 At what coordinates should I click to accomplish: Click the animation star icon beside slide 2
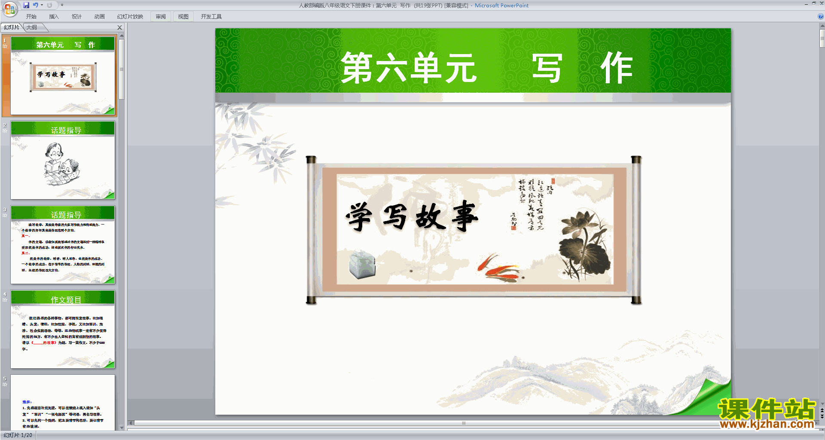[5, 130]
